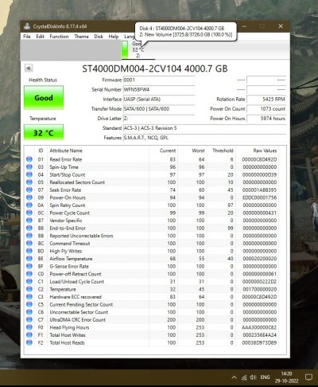Click the End-to-End Error status circle
Image resolution: width=318 pixels, height=387 pixels.
tap(29, 228)
